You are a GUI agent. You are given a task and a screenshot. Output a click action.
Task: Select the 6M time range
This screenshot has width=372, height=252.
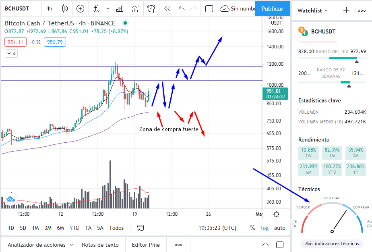point(60,228)
